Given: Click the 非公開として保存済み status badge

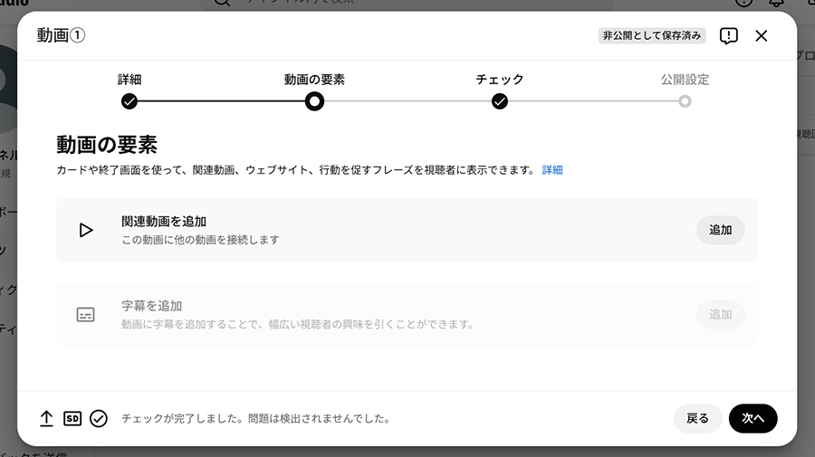Looking at the screenshot, I should pyautogui.click(x=652, y=36).
